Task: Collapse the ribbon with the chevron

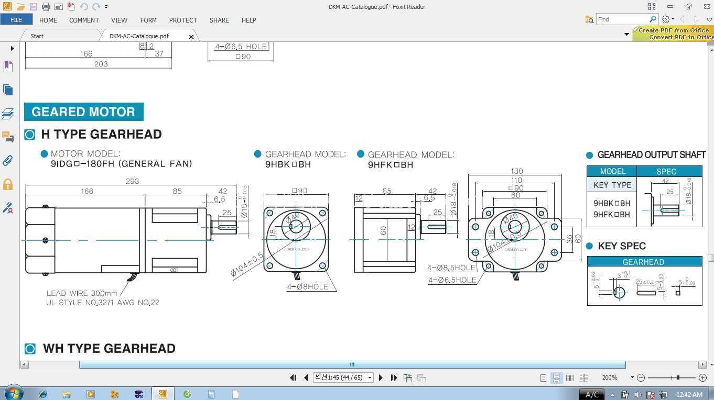Action: (x=709, y=19)
